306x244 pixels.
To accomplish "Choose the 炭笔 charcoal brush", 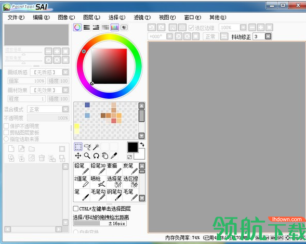I will click(x=130, y=169).
